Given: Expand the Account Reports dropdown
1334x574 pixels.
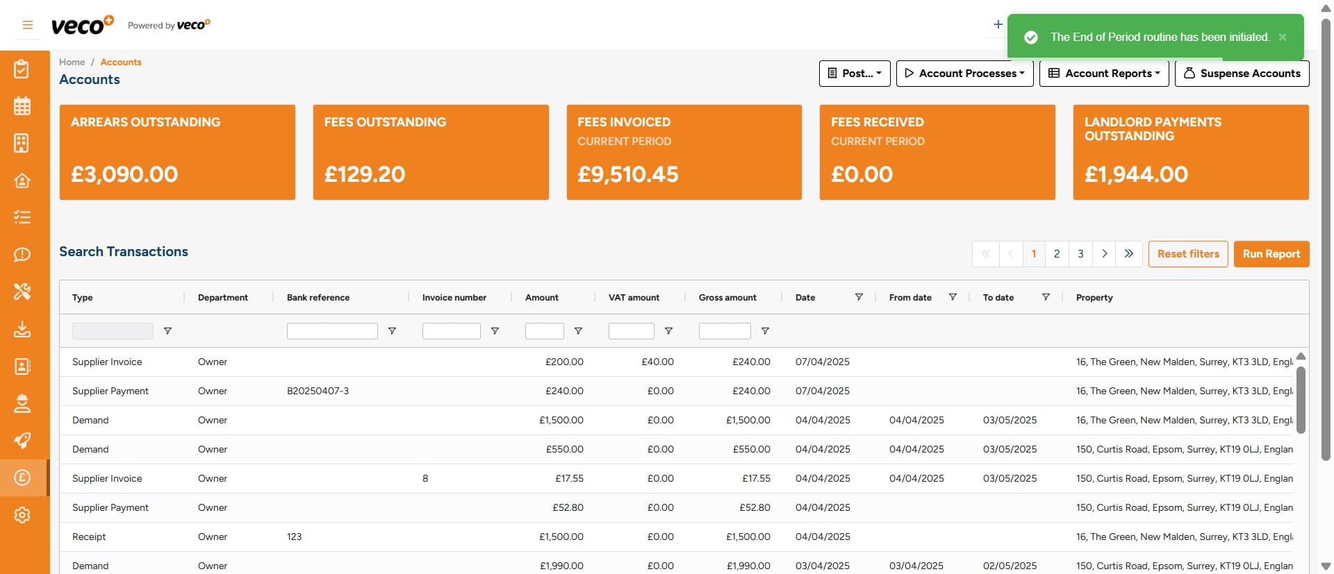Looking at the screenshot, I should tap(1104, 74).
